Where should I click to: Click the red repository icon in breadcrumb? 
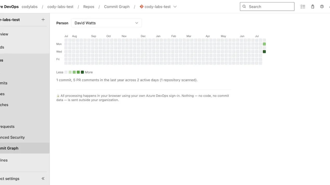[142, 6]
